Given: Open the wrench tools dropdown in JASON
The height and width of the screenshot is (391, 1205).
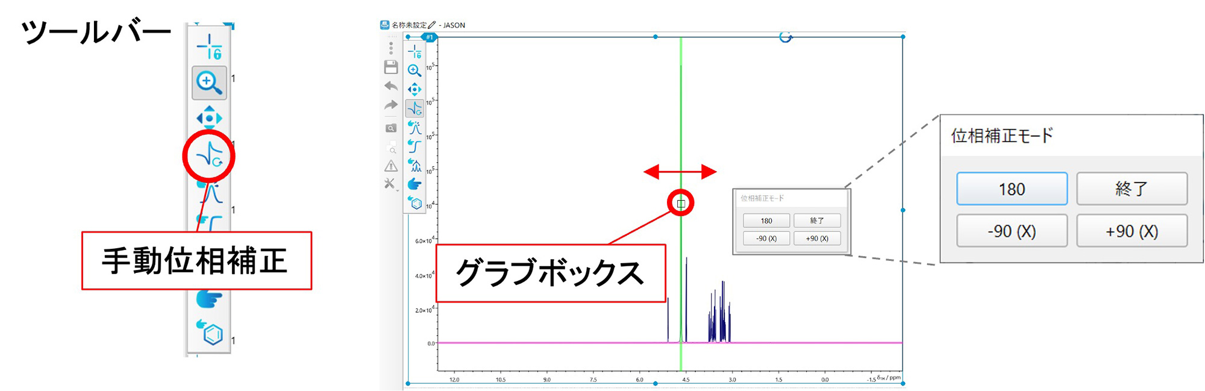Looking at the screenshot, I should 390,184.
